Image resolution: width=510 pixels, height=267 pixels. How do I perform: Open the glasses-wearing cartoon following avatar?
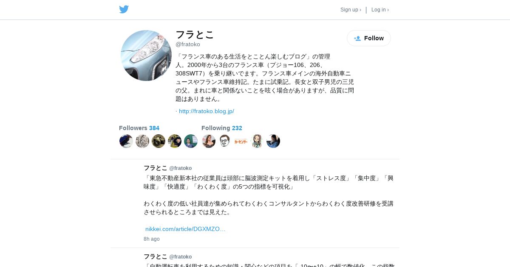[x=225, y=141]
